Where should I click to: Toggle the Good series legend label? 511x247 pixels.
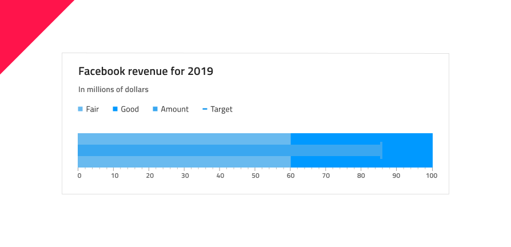click(x=130, y=109)
